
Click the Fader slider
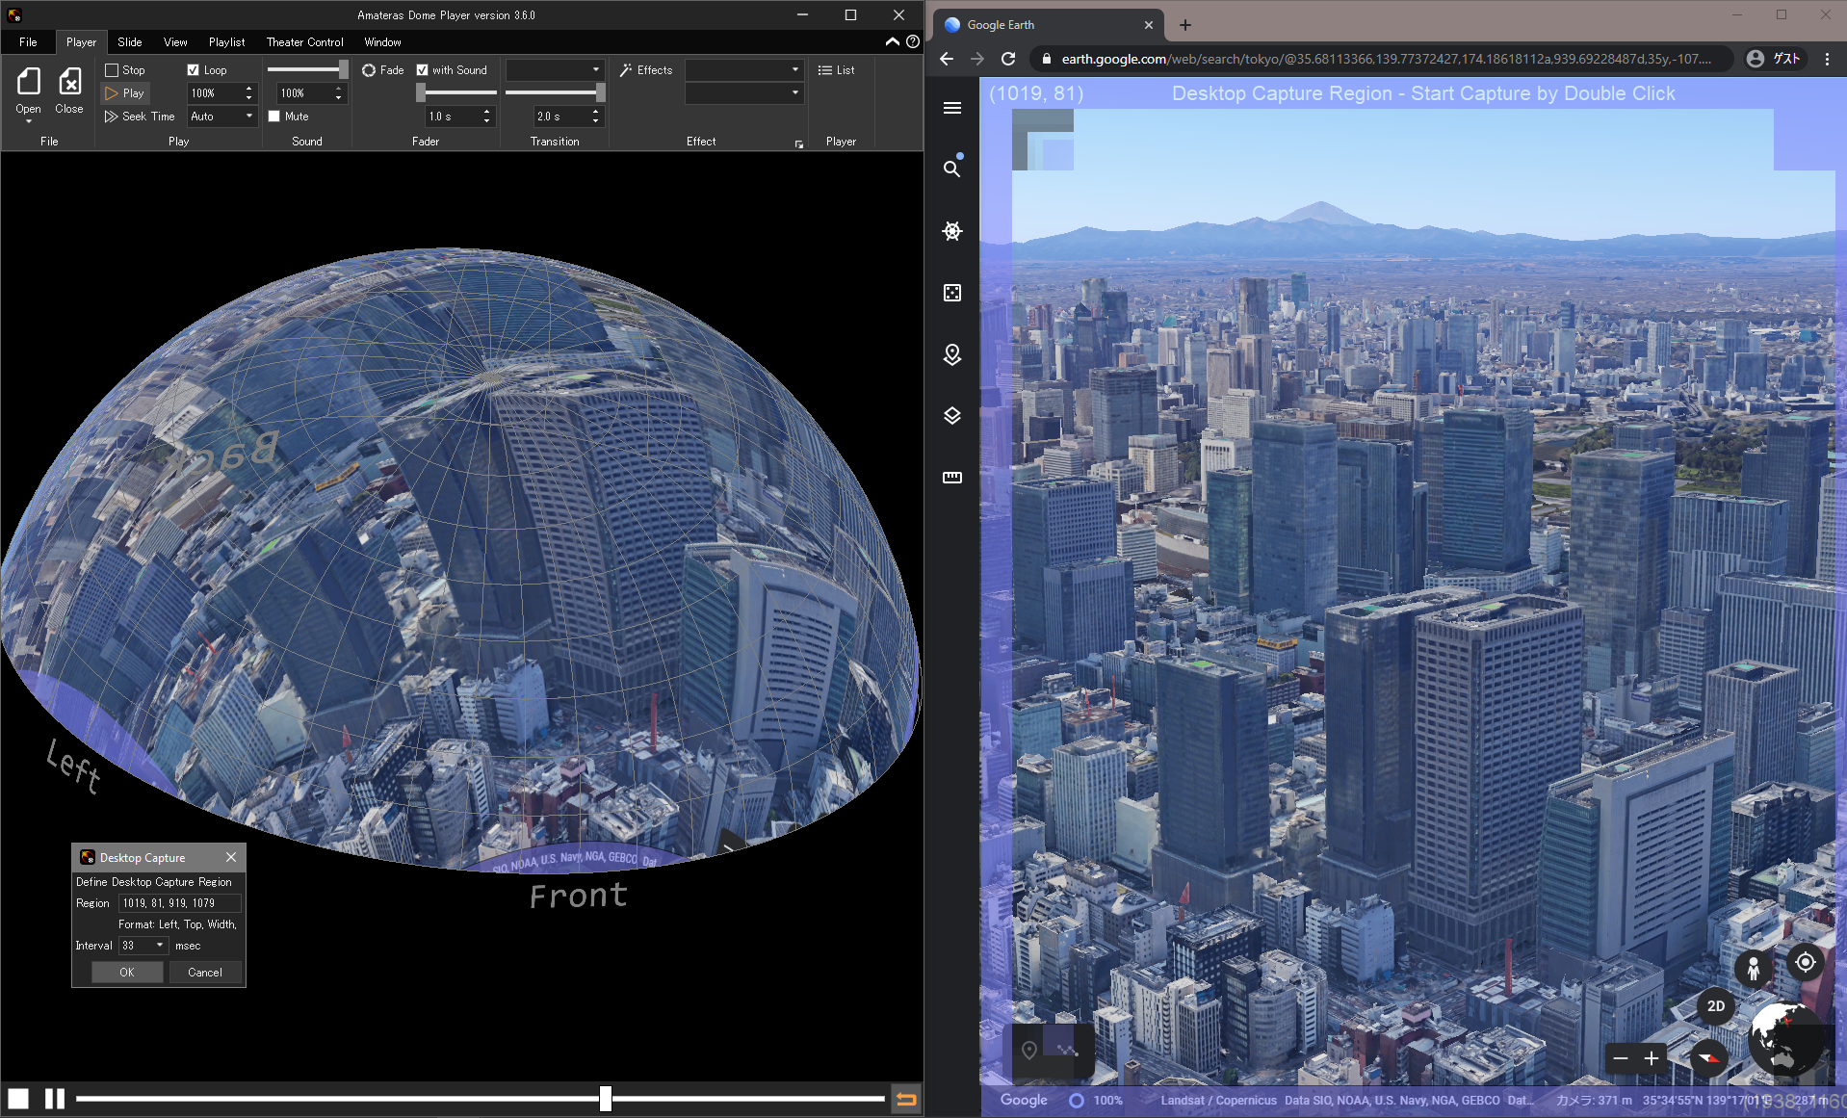pyautogui.click(x=456, y=92)
